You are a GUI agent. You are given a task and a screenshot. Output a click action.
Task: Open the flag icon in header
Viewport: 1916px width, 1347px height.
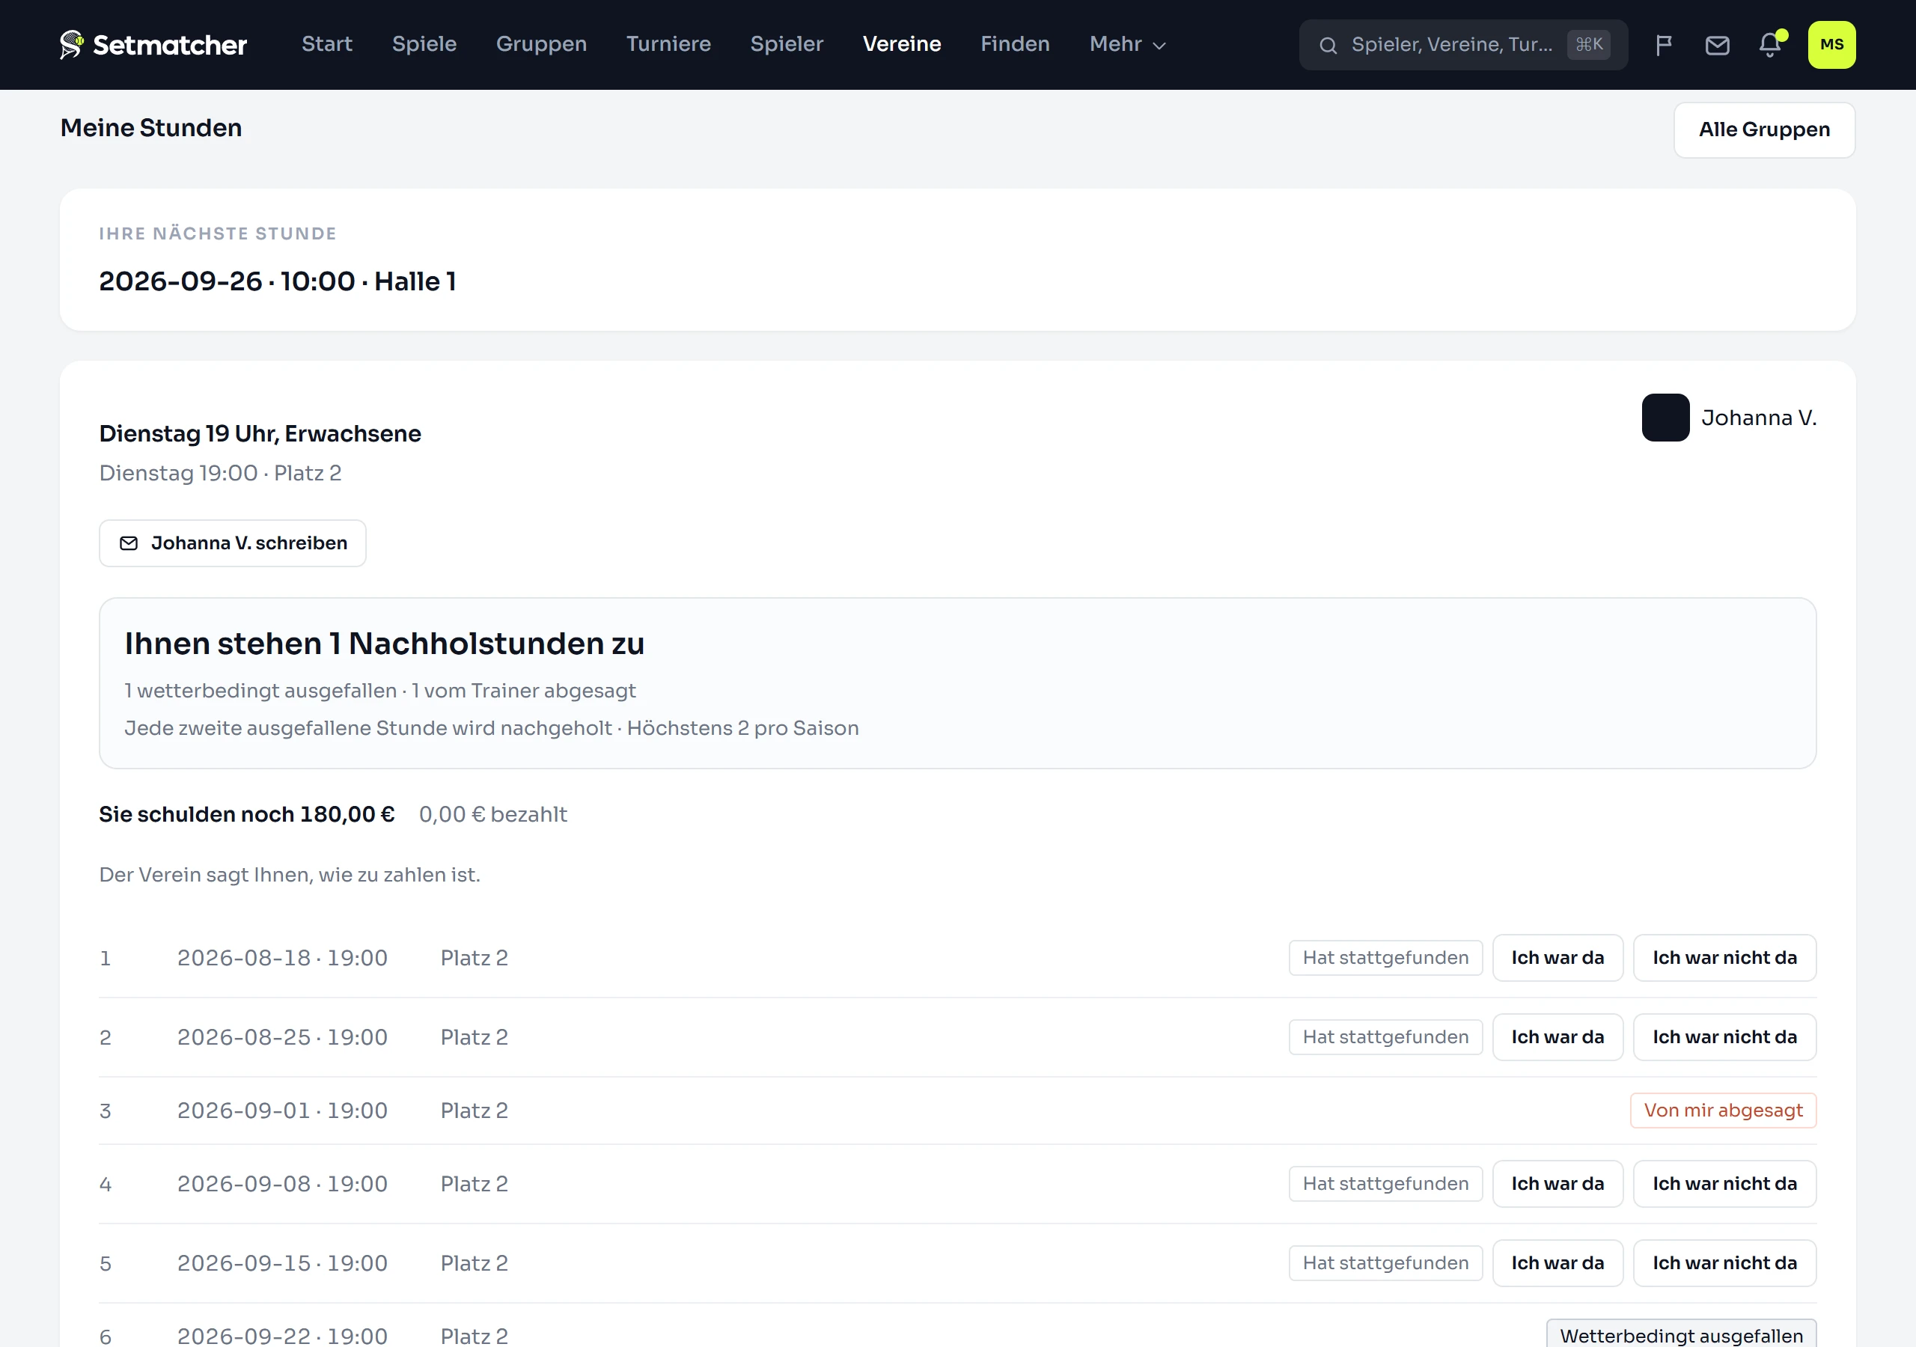coord(1663,45)
